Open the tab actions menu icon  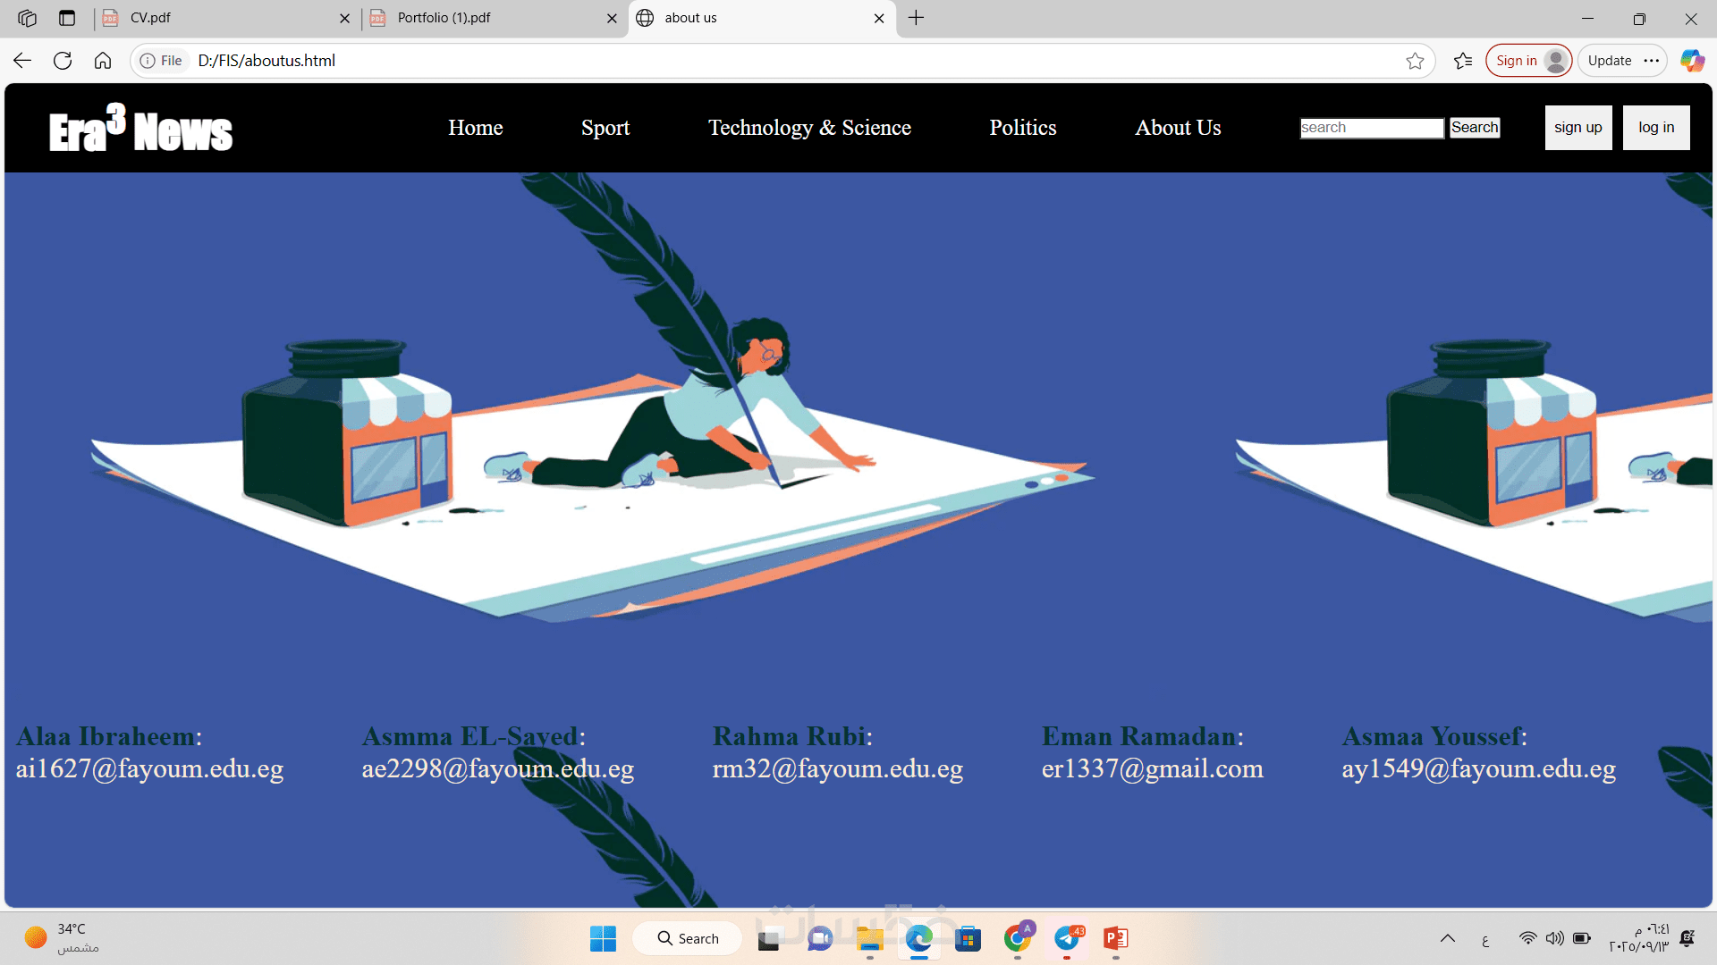(67, 18)
